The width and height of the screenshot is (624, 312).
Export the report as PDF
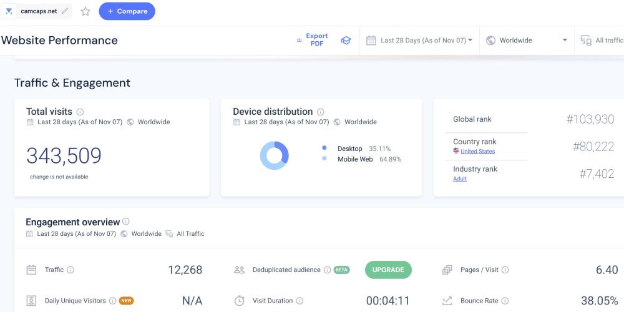pos(313,40)
